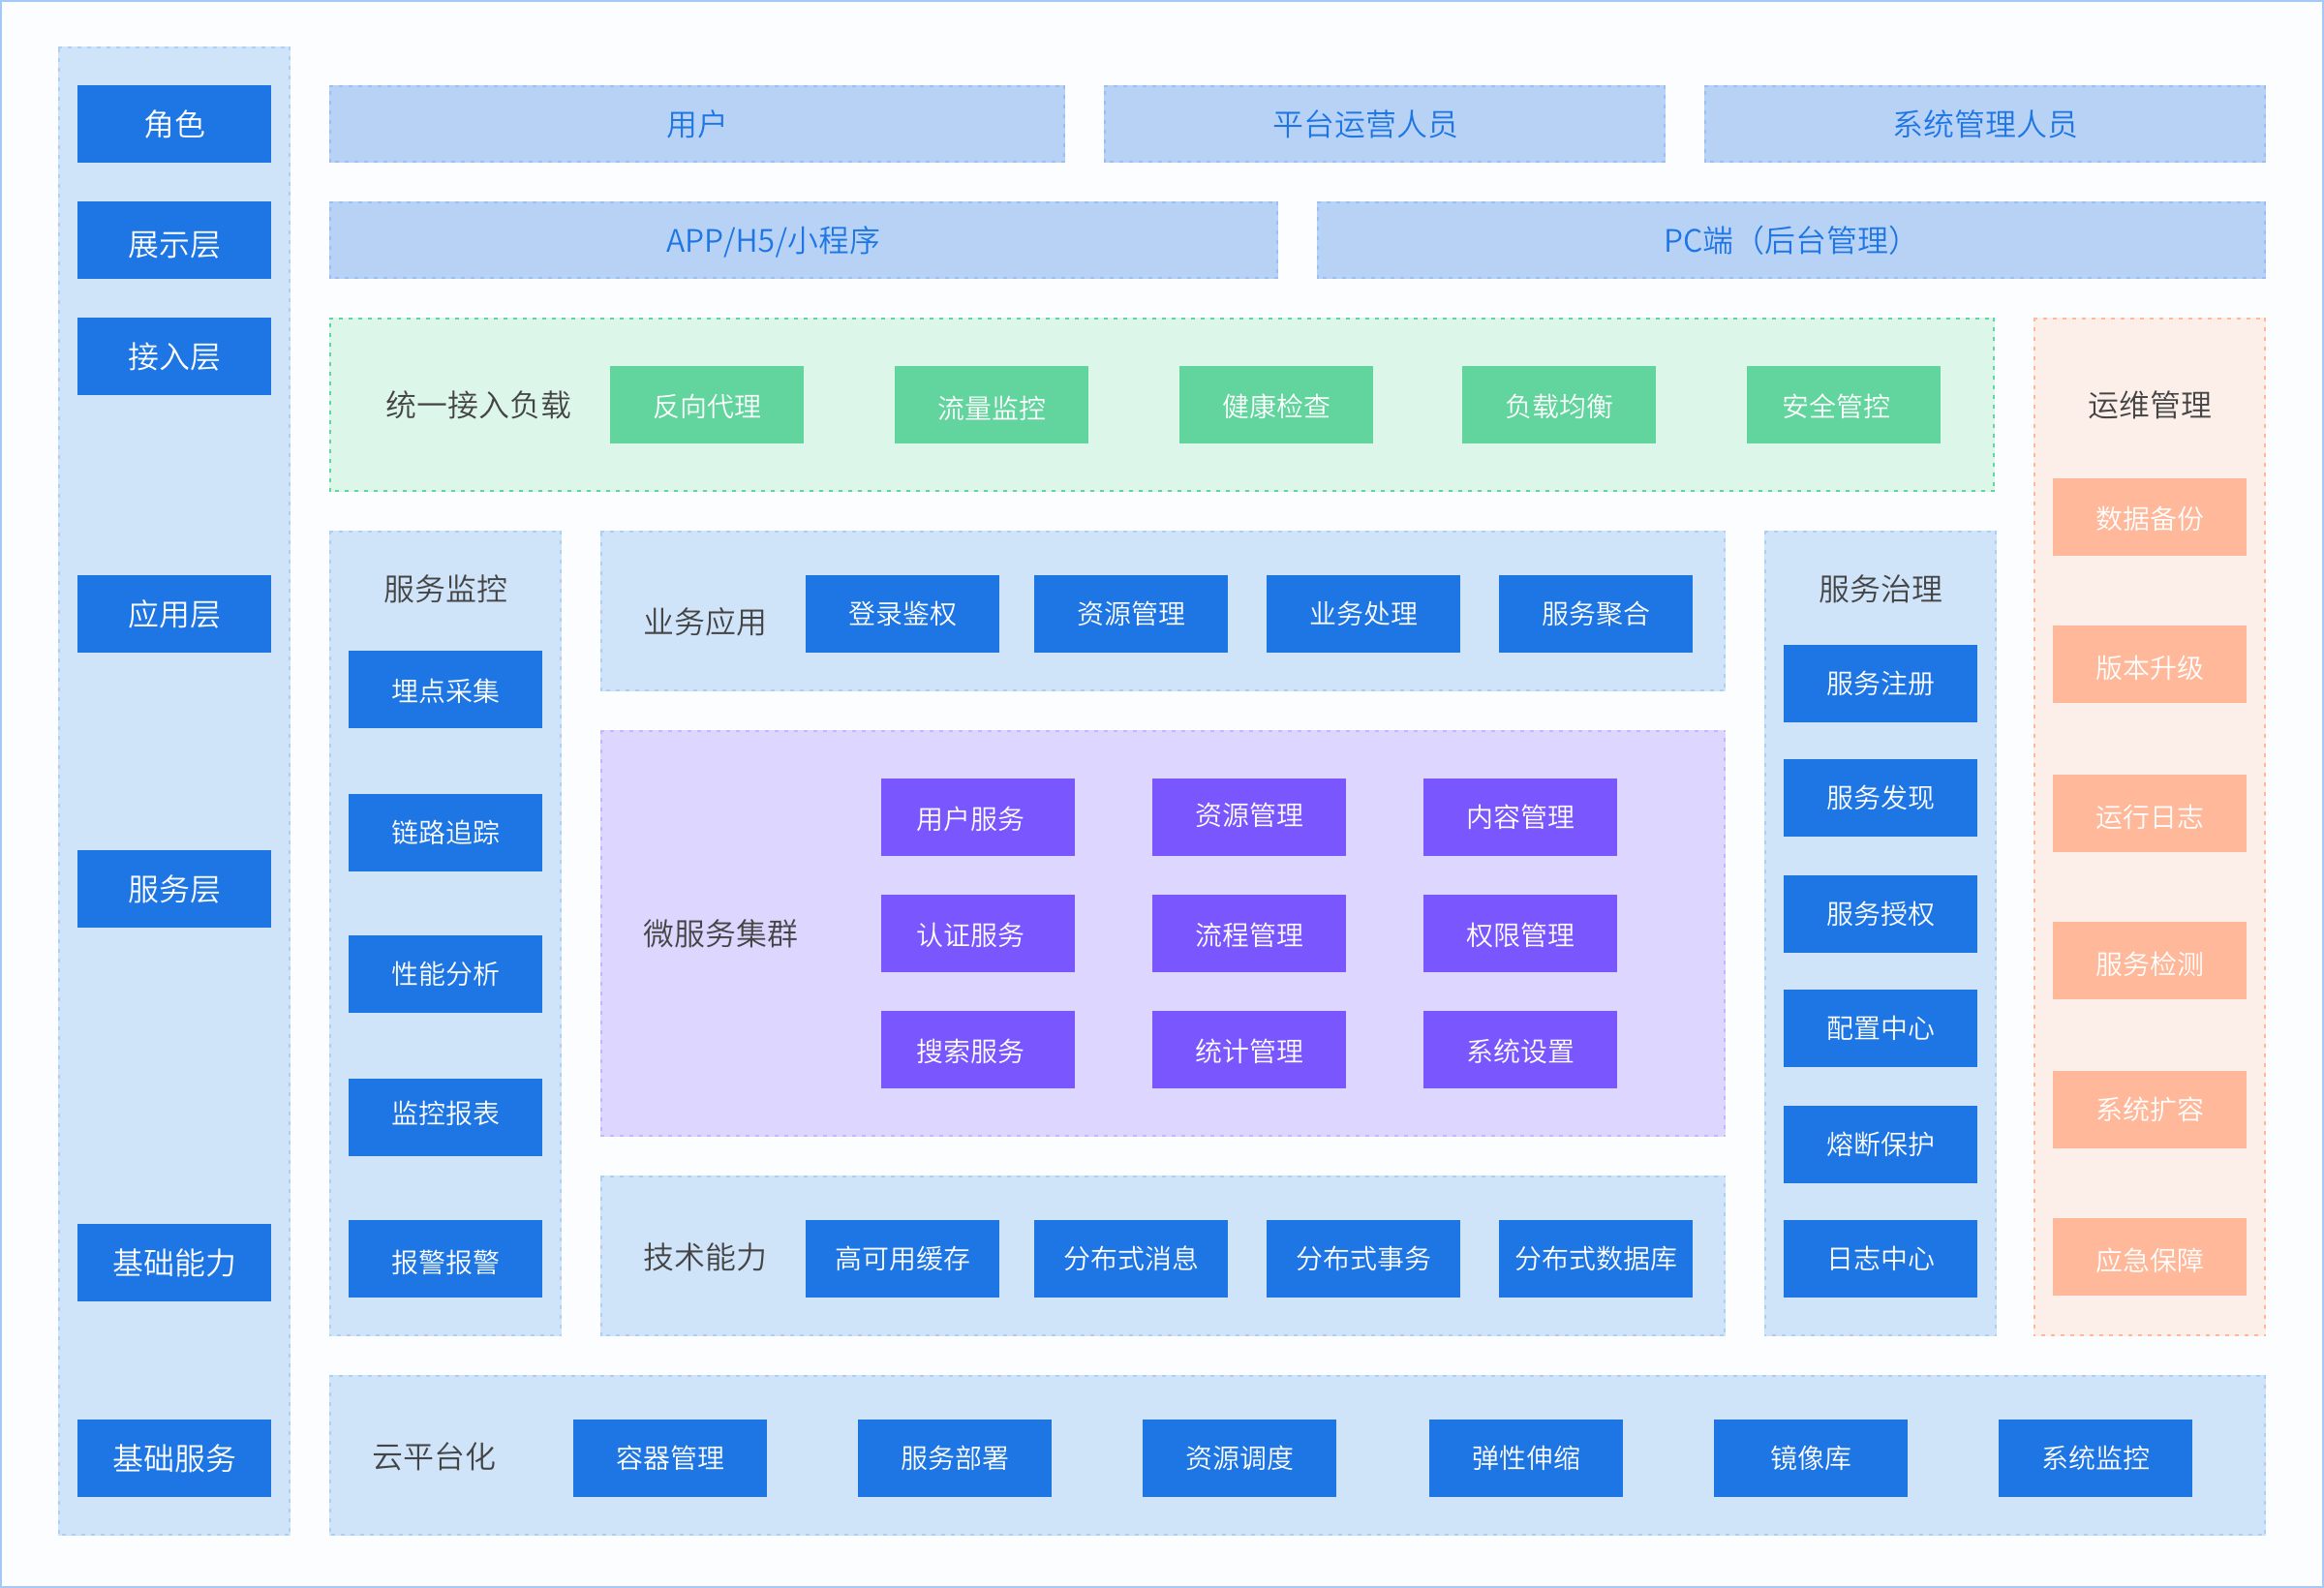Open the APP/H5/小程序 presentation block
The width and height of the screenshot is (2324, 1588).
click(803, 240)
